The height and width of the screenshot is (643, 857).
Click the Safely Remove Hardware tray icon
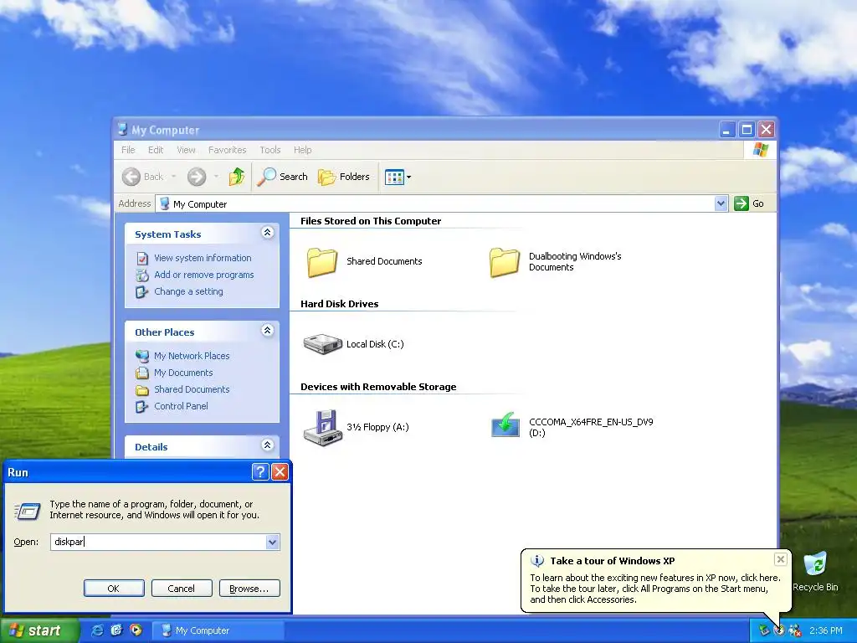pyautogui.click(x=764, y=630)
